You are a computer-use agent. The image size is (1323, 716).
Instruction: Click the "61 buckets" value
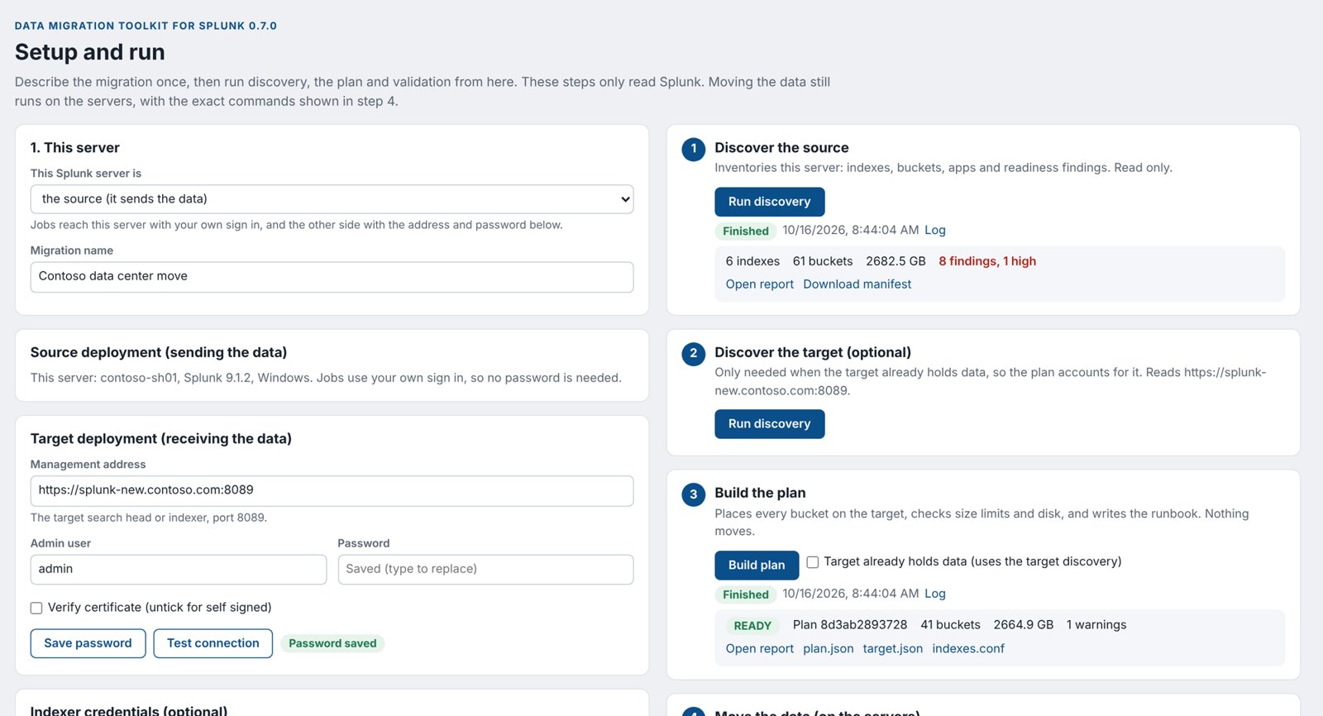[x=822, y=261]
